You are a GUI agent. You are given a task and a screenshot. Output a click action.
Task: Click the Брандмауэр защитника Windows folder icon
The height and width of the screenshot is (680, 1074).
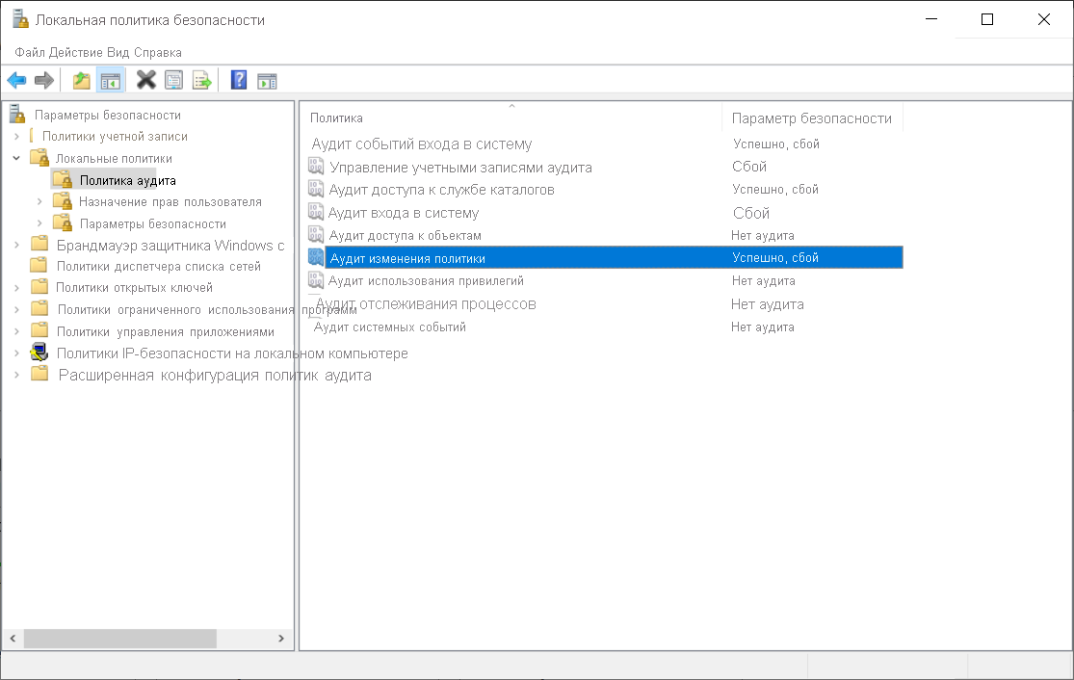point(39,244)
